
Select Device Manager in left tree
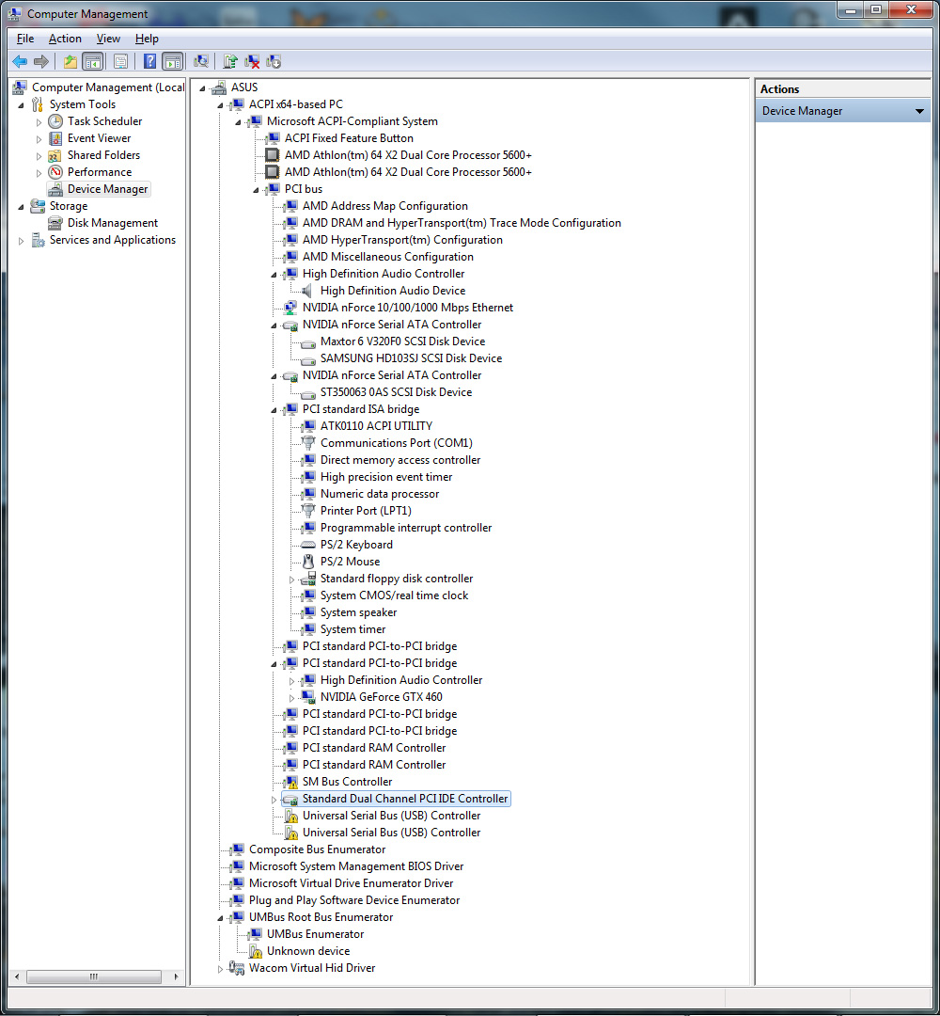(x=107, y=188)
